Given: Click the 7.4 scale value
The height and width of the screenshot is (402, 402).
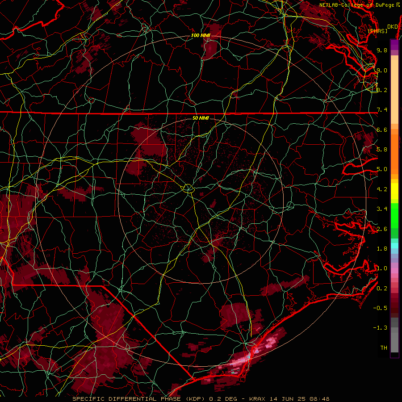Looking at the screenshot, I should 382,110.
